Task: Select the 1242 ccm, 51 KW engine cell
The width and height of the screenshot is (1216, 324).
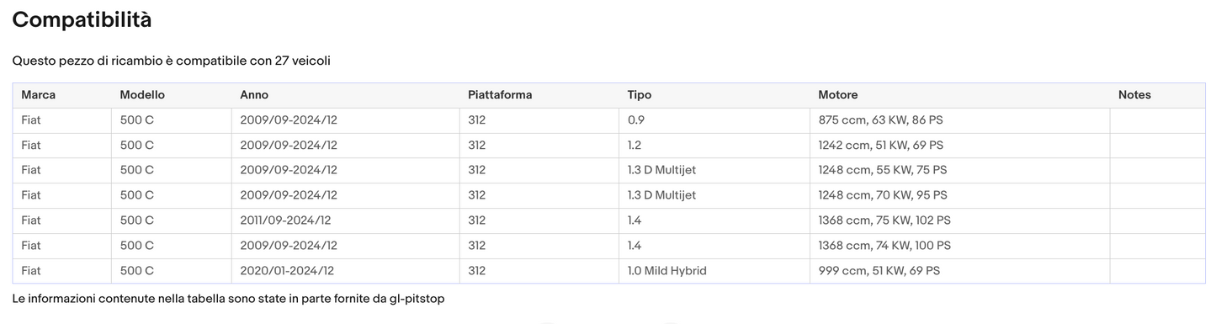Action: tap(959, 146)
